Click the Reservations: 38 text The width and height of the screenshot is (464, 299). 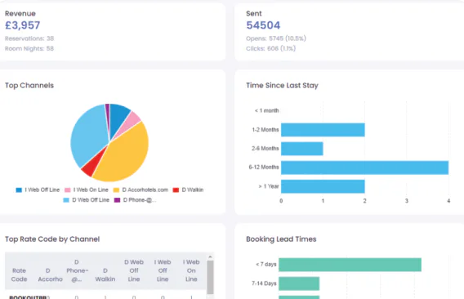point(29,38)
